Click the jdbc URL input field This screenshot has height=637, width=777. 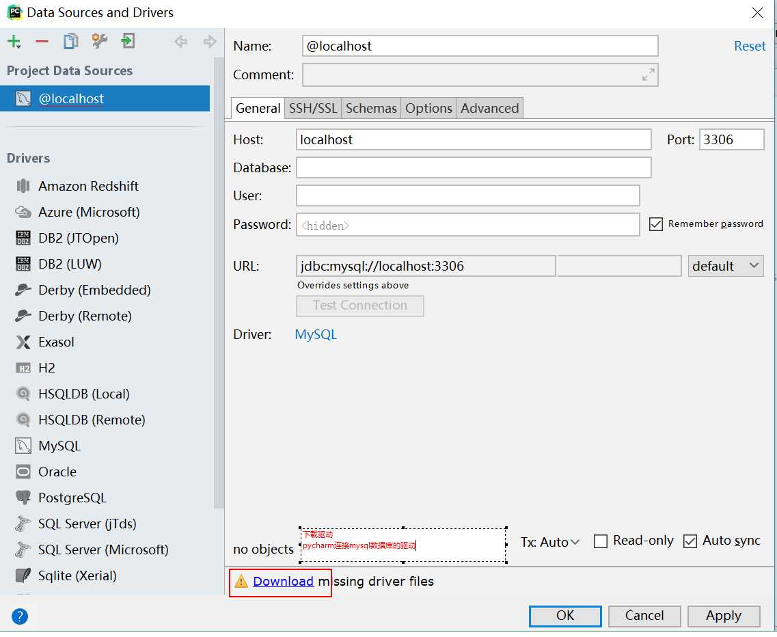[x=426, y=266]
